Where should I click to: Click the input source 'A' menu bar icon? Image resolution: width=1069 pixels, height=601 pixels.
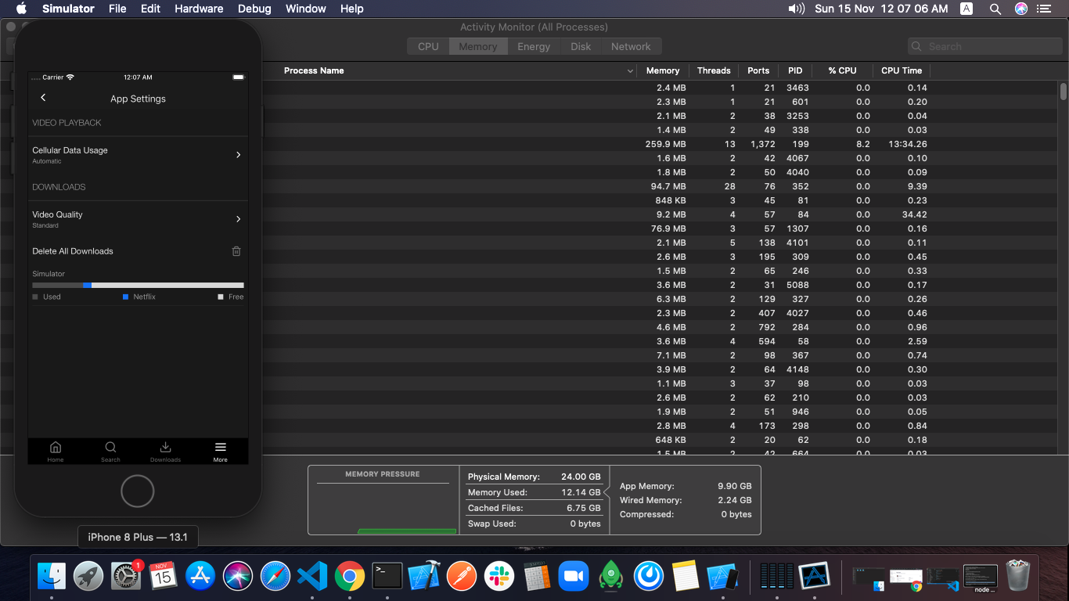(x=966, y=9)
